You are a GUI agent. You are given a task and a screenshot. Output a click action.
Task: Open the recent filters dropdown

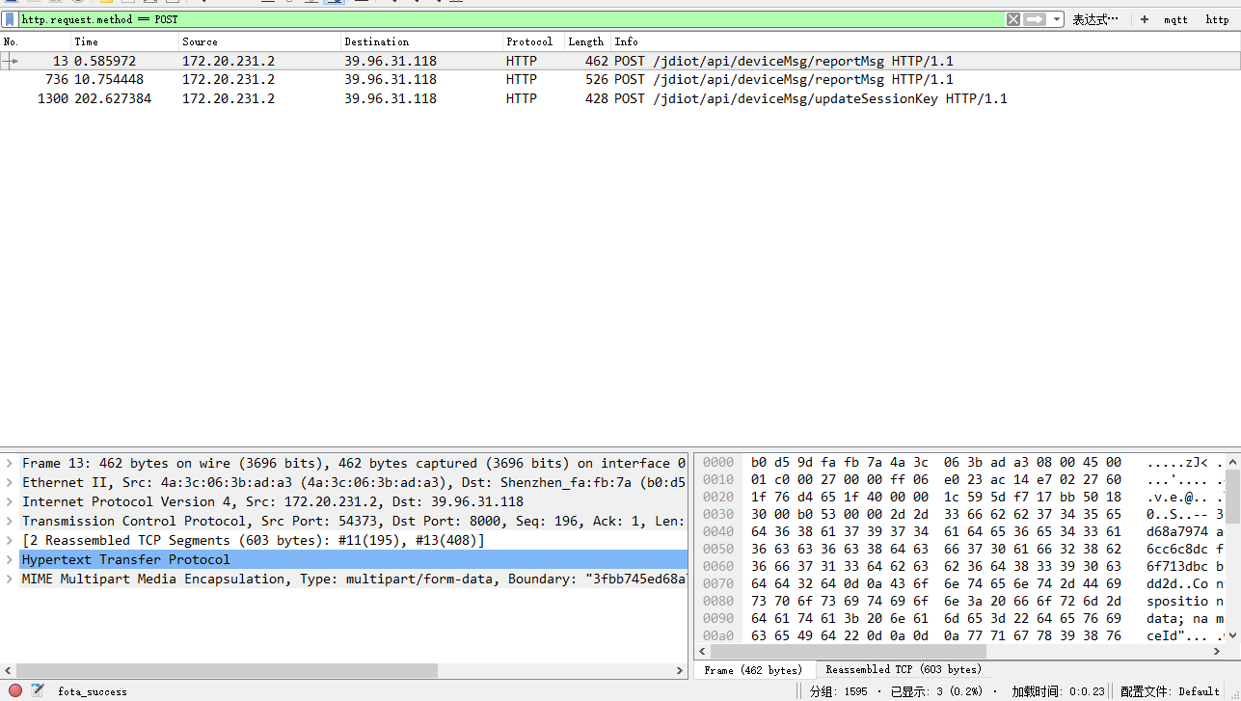(1057, 19)
